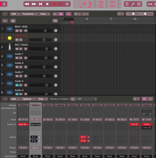
Task: Open the mixer Edit menu
Action: click(x=15, y=99)
